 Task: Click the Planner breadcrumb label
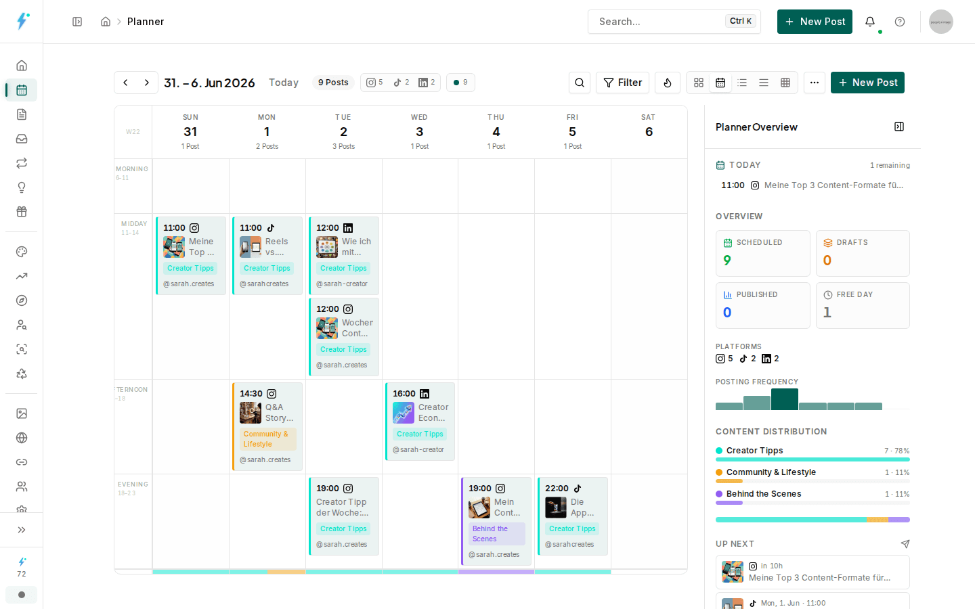point(146,22)
